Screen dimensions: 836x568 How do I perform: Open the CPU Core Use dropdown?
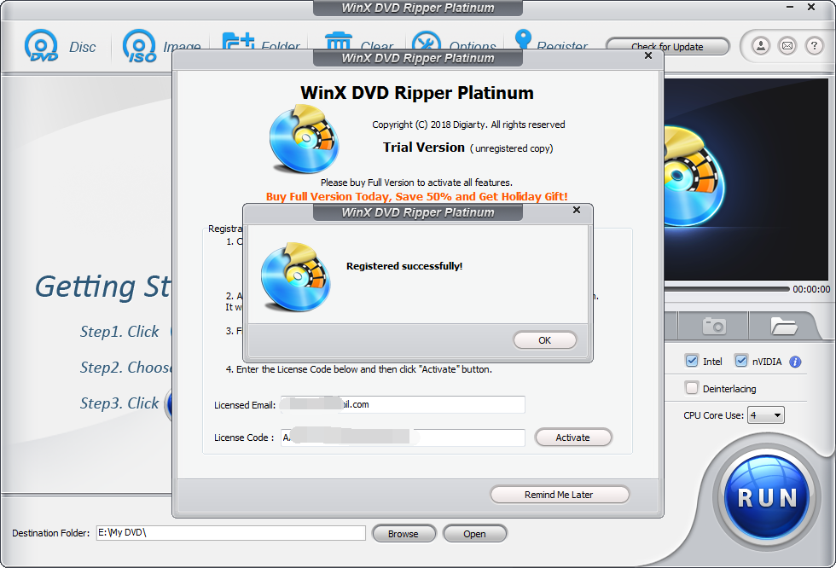(766, 415)
